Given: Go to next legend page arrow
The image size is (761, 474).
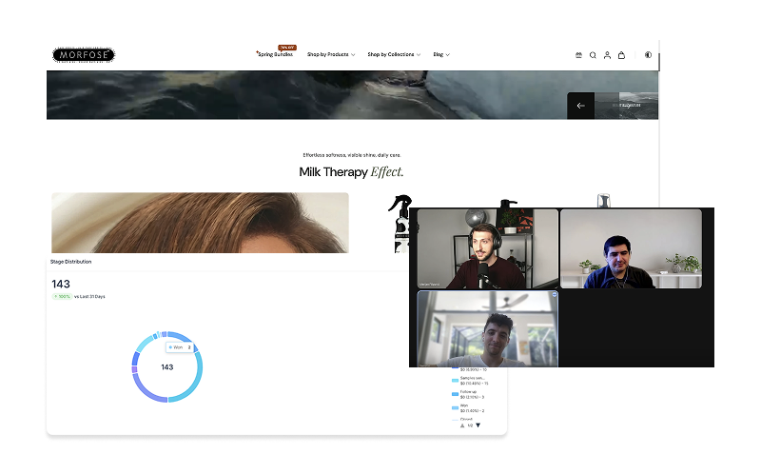Looking at the screenshot, I should click(x=478, y=425).
